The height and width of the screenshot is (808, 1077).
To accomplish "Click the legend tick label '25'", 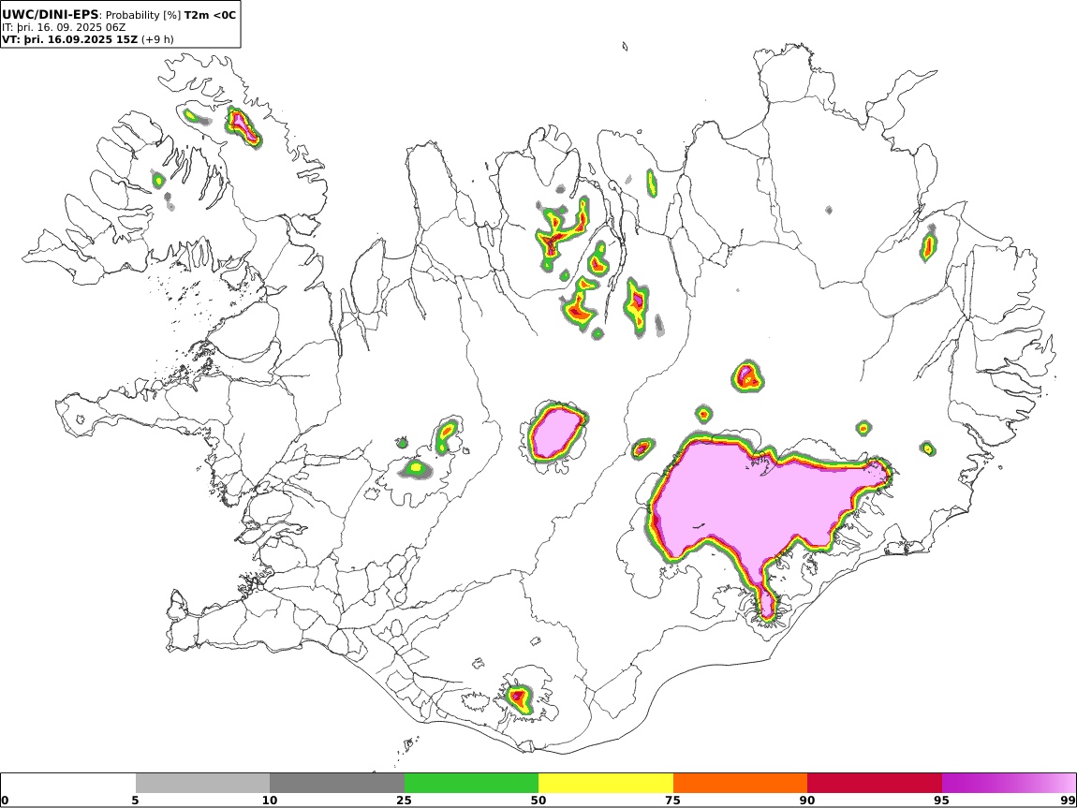I will [x=404, y=801].
